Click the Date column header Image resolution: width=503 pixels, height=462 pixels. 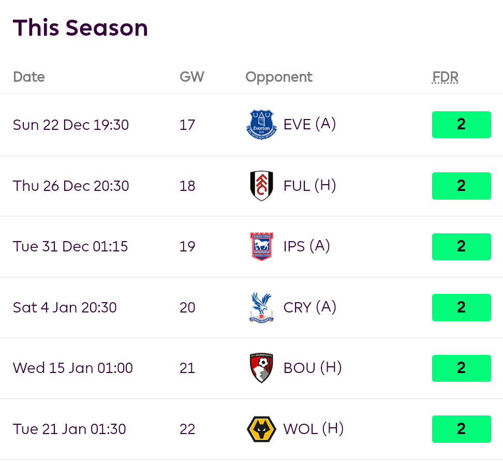pyautogui.click(x=29, y=77)
